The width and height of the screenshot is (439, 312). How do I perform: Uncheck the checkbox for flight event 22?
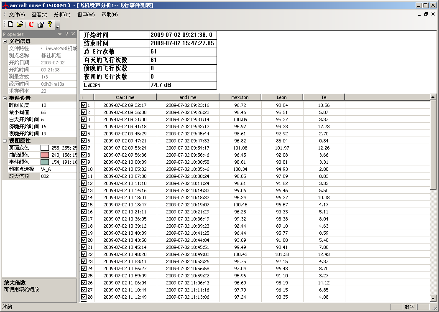click(x=84, y=254)
